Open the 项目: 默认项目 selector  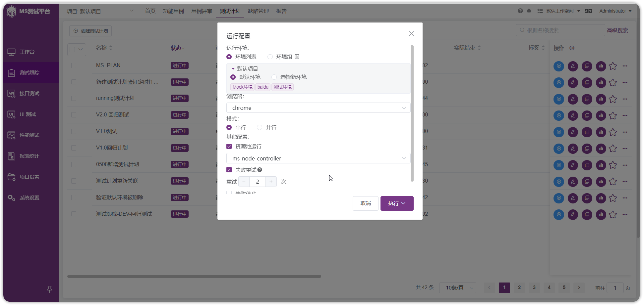100,11
